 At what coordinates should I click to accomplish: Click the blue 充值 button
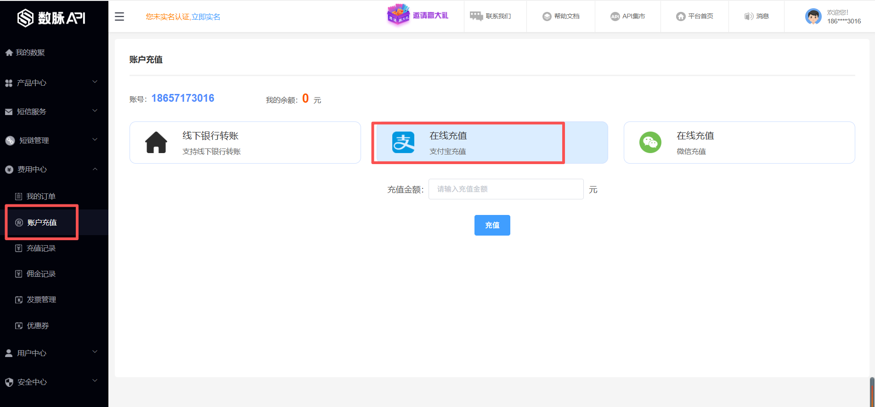coord(492,225)
